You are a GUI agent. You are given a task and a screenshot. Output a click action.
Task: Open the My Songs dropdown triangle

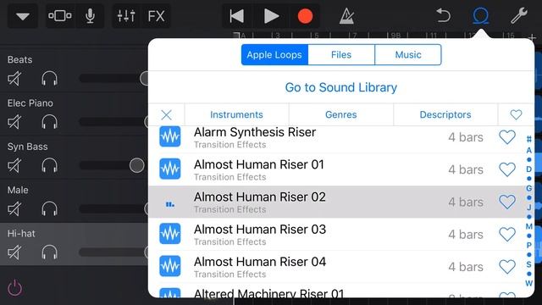point(23,16)
